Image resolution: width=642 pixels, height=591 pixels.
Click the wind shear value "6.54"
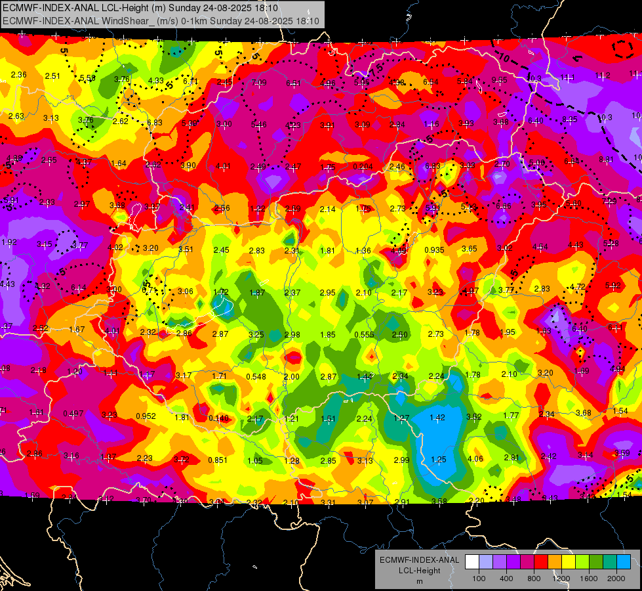(431, 82)
